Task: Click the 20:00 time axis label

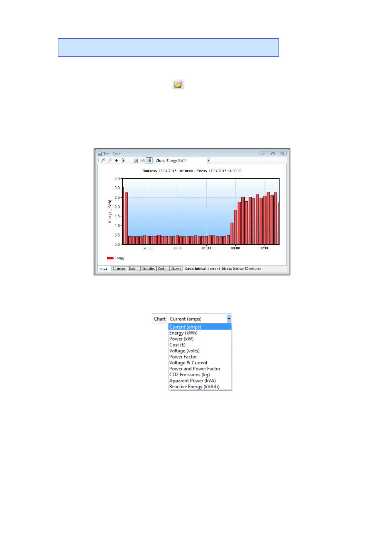Action: [148, 248]
